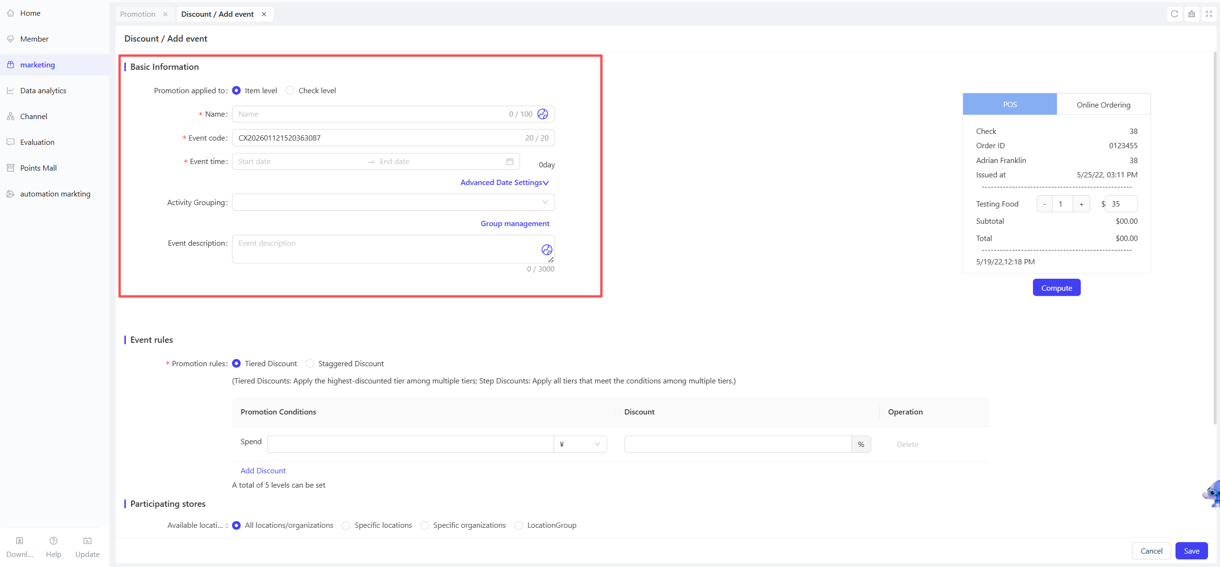Switch to the Online Ordering tab
Screen dimensions: 1220x567
(x=1103, y=105)
